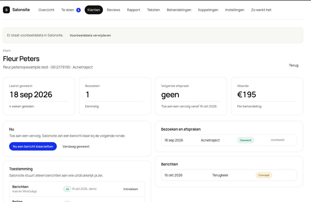Open the Zo werkt het page
This screenshot has height=202, width=311.
pyautogui.click(x=261, y=10)
